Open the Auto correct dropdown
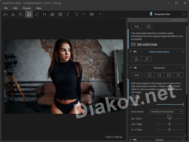Screen dimensions: 189x142 (x=167, y=111)
